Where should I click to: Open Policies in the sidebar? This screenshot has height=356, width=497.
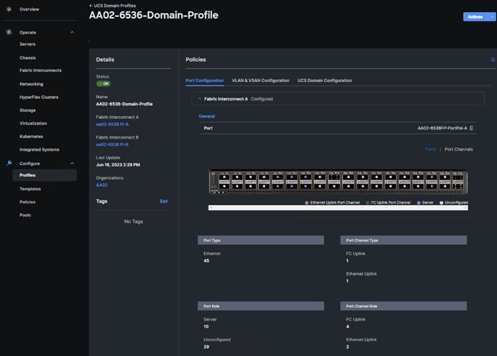(28, 202)
